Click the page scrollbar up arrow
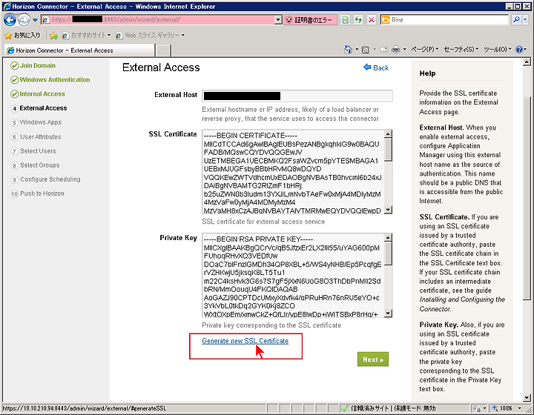 pos(527,62)
